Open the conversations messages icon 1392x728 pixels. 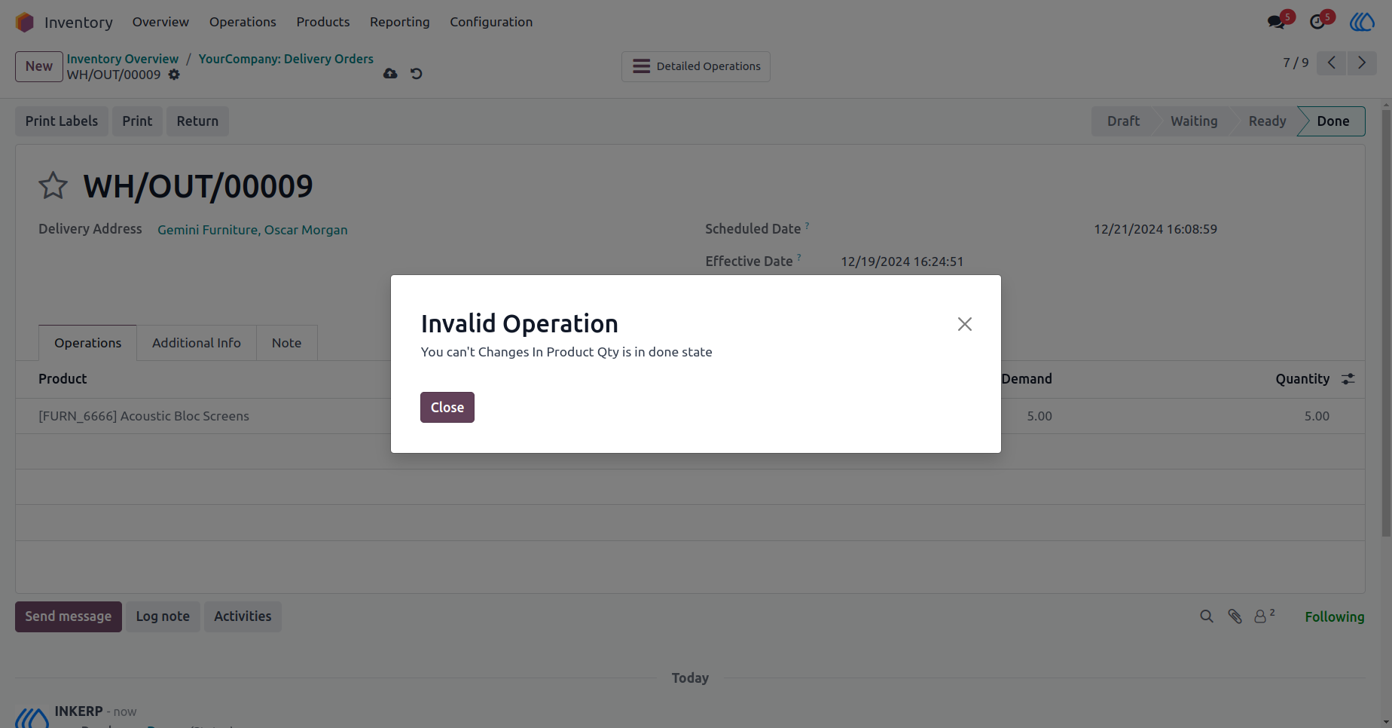click(1277, 22)
